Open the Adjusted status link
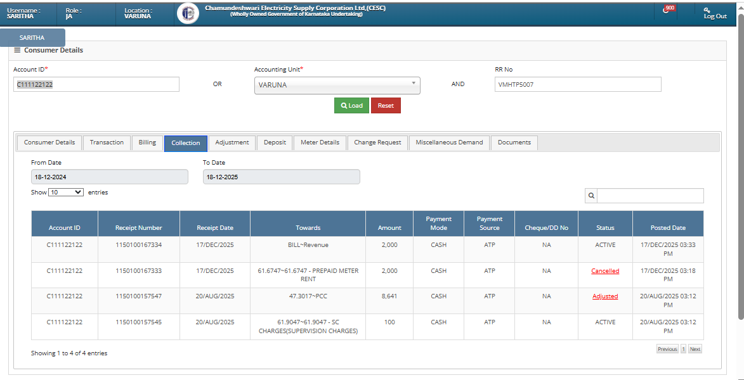This screenshot has height=380, width=744. [x=605, y=296]
